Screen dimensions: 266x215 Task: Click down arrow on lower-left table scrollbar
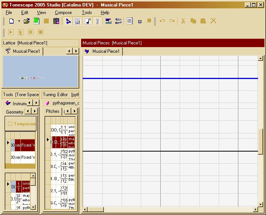[33, 207]
